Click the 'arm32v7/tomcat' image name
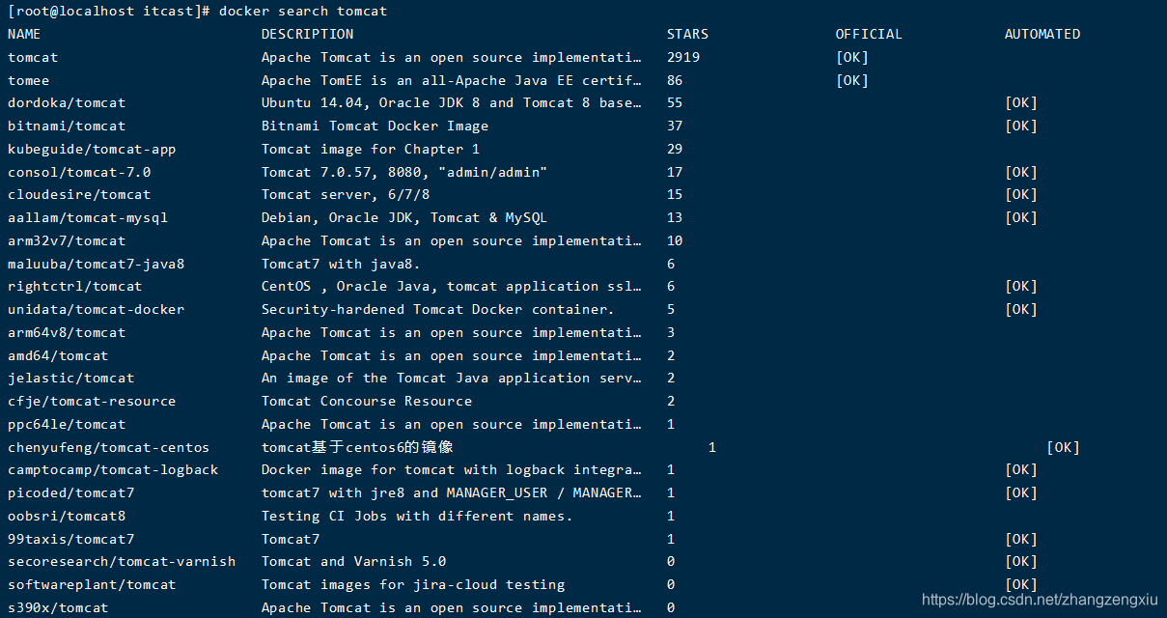This screenshot has width=1167, height=618. (x=67, y=240)
